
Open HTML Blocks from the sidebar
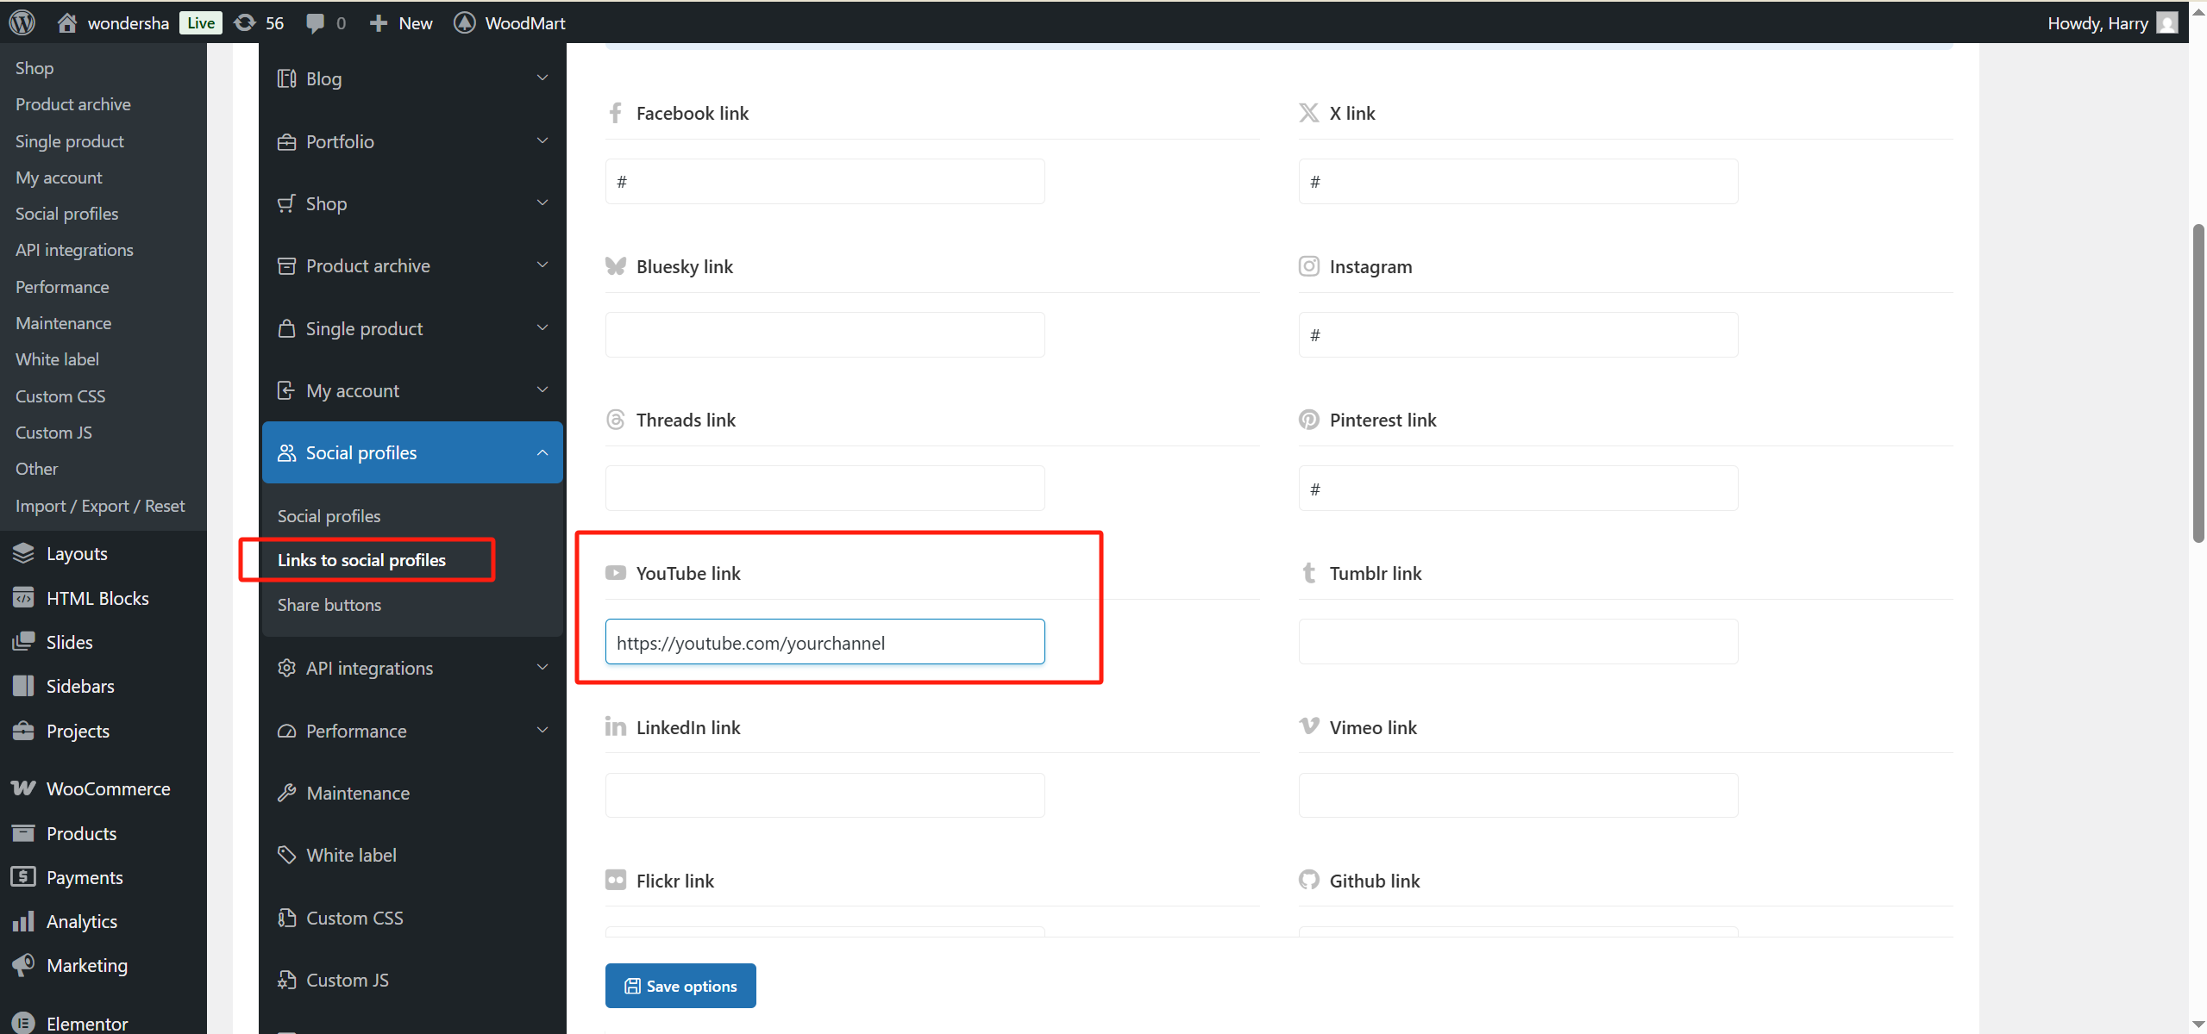(97, 598)
